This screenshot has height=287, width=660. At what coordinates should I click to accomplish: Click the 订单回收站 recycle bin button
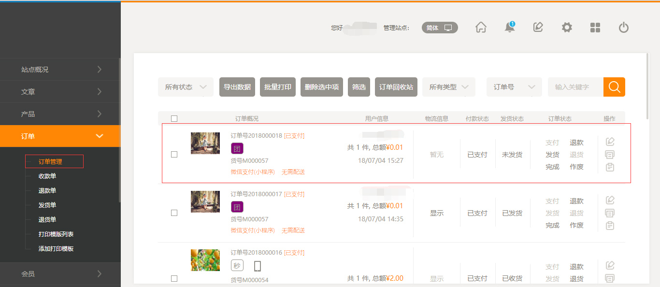[x=396, y=87]
